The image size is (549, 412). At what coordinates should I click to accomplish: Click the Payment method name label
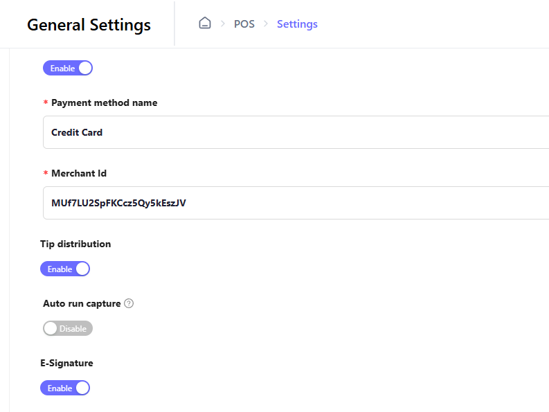click(105, 102)
